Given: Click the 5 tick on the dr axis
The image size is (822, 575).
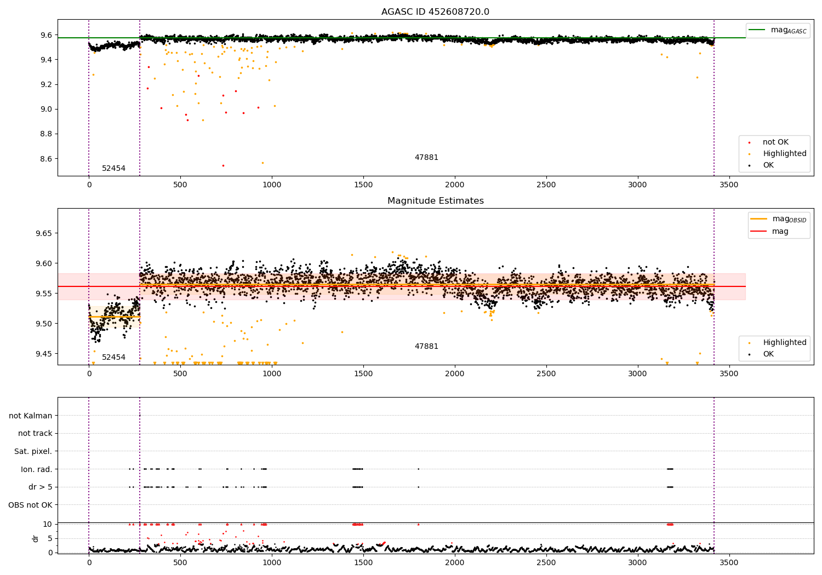Looking at the screenshot, I should tap(50, 538).
